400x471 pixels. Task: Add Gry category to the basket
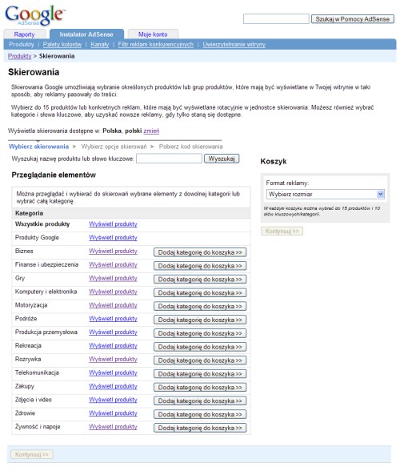(200, 280)
